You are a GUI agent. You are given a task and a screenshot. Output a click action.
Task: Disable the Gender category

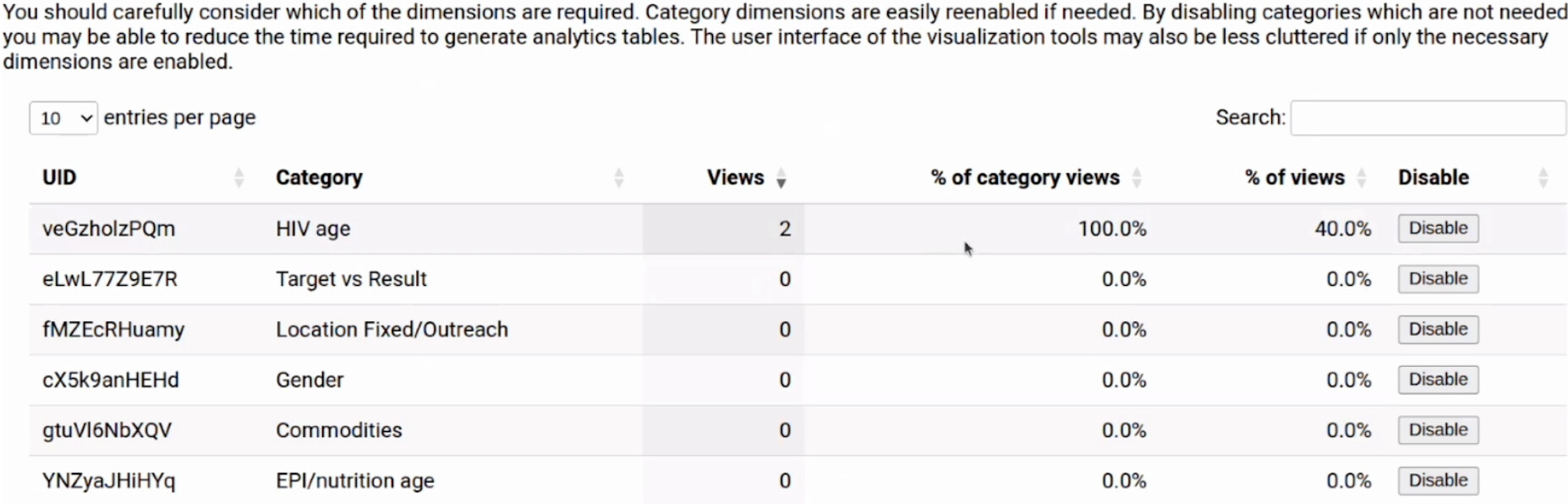click(1437, 380)
